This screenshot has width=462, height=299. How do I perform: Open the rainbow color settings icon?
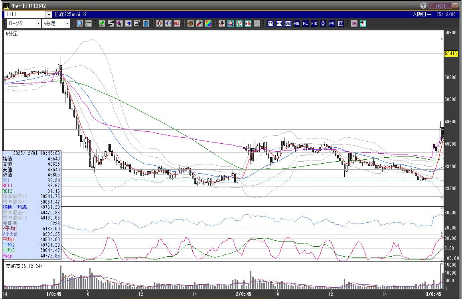point(208,24)
